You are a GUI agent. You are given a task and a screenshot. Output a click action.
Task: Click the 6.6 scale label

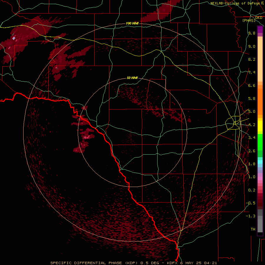[x=252, y=85]
